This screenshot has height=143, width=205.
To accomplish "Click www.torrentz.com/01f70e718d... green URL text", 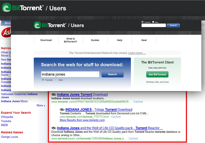I will coord(91,101).
